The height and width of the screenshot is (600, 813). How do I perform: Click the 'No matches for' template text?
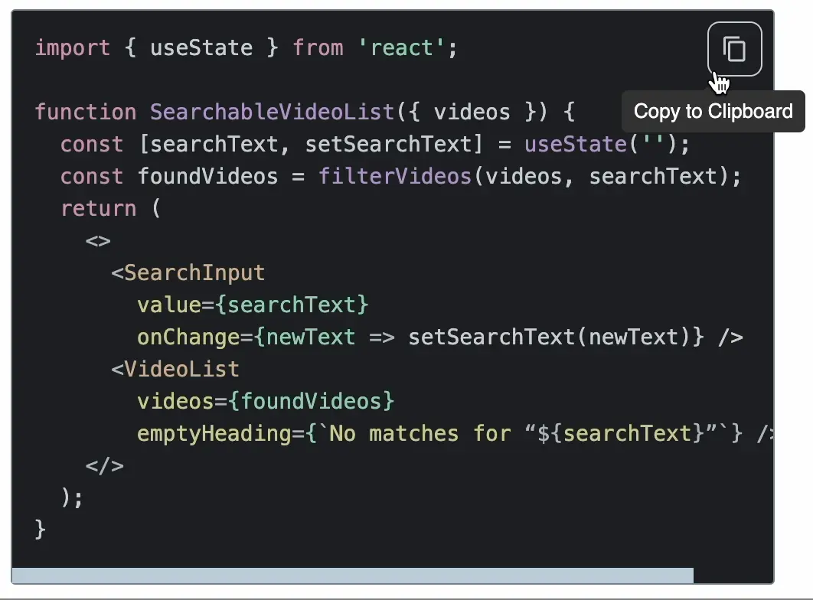click(x=420, y=433)
